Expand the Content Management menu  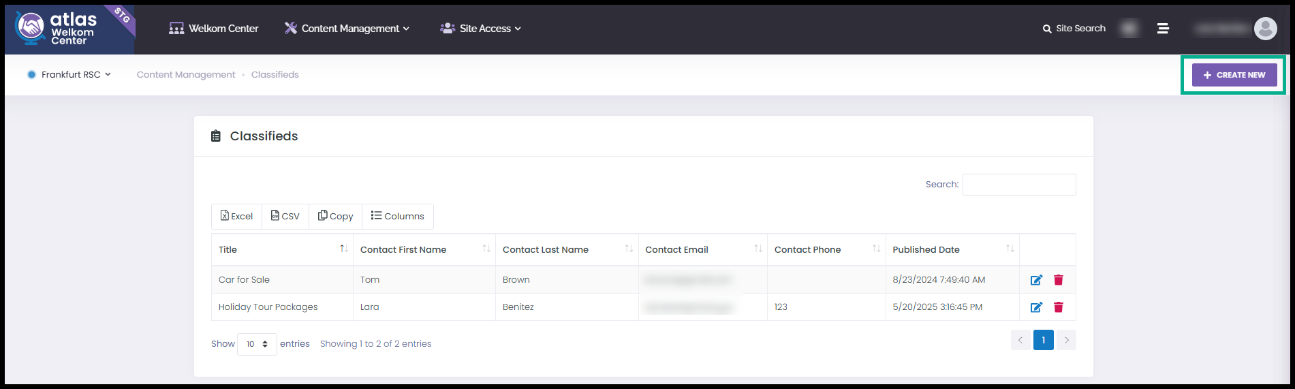click(x=347, y=29)
